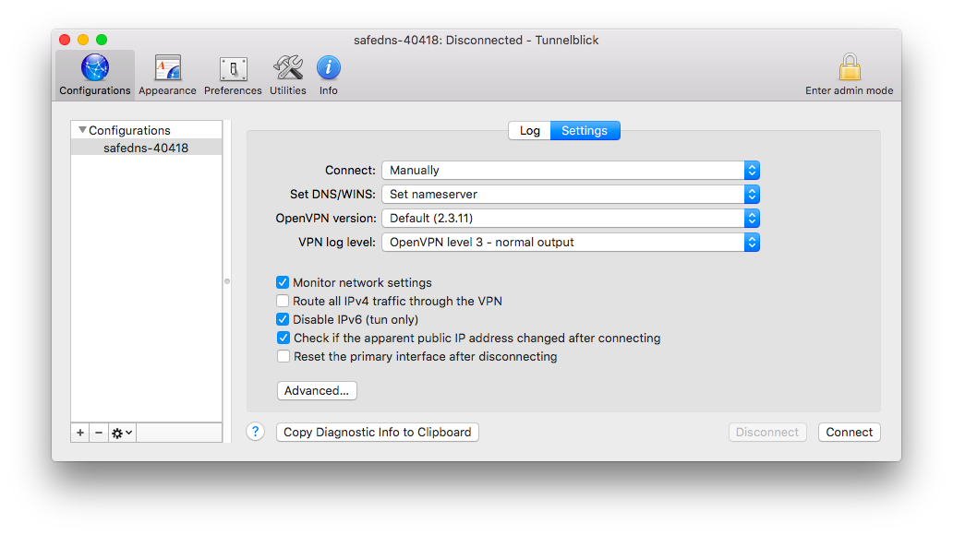Enable Route all IPv4 traffic through the VPN

[283, 301]
